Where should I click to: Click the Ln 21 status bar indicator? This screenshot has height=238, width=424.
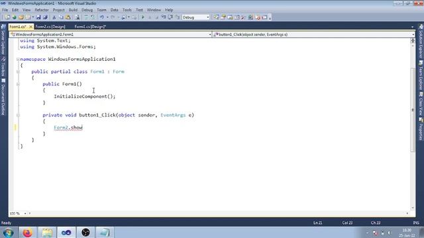[318, 223]
